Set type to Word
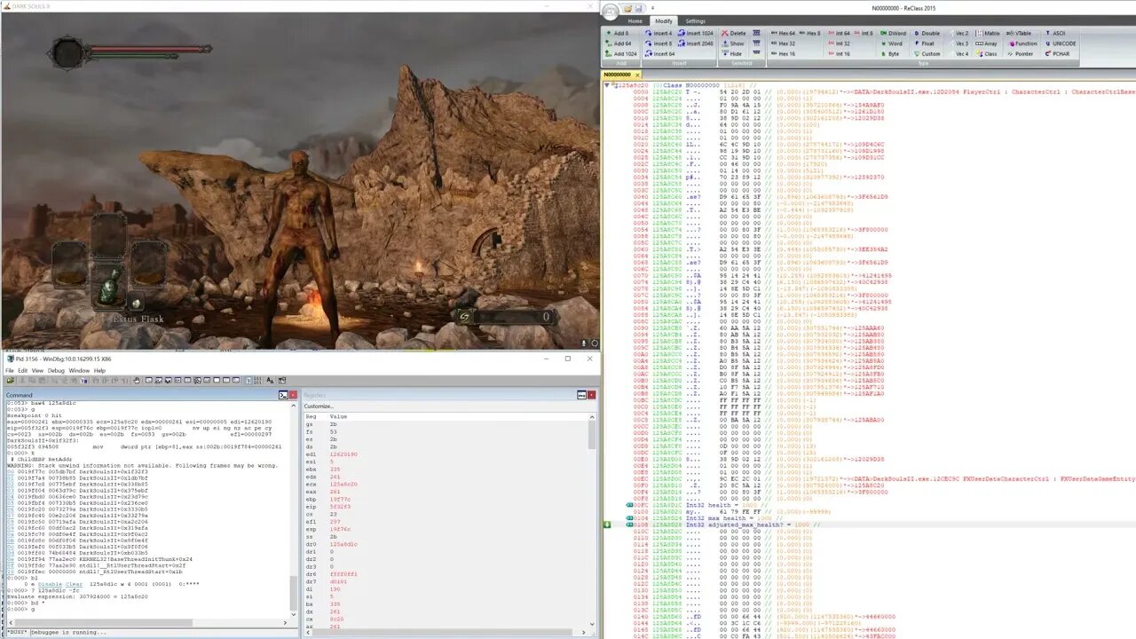 click(892, 43)
